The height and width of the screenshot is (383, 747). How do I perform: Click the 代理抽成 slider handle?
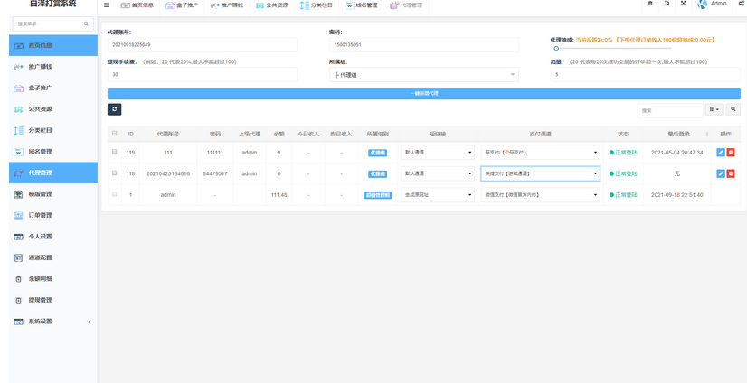[556, 48]
